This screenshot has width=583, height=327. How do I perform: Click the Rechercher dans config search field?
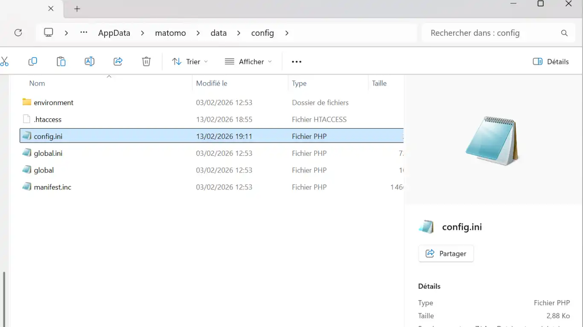pyautogui.click(x=491, y=33)
